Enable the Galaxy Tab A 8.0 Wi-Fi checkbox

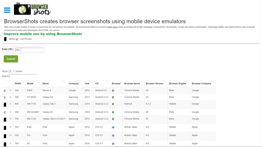[x=10, y=119]
